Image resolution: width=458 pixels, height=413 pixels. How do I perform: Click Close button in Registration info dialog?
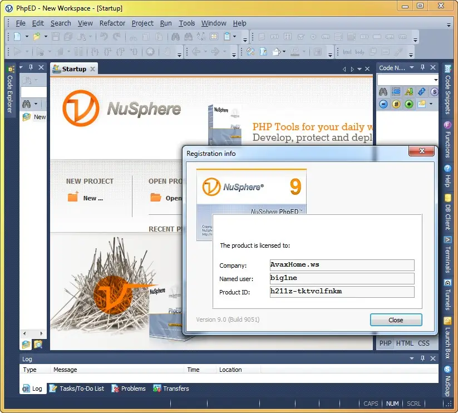396,320
